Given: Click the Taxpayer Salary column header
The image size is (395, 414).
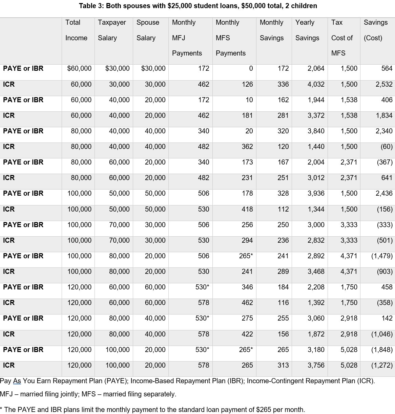Looking at the screenshot, I should point(112,30).
